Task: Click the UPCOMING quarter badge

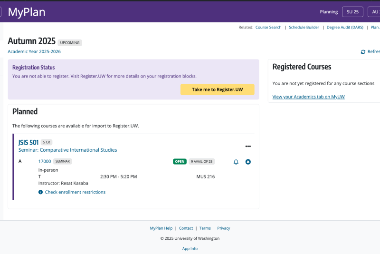Action: [70, 43]
